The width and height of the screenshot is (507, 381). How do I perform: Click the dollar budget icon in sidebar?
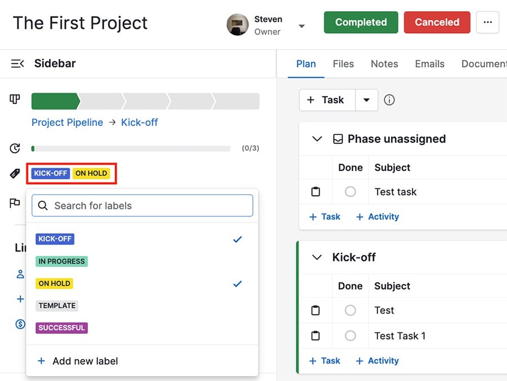point(19,324)
